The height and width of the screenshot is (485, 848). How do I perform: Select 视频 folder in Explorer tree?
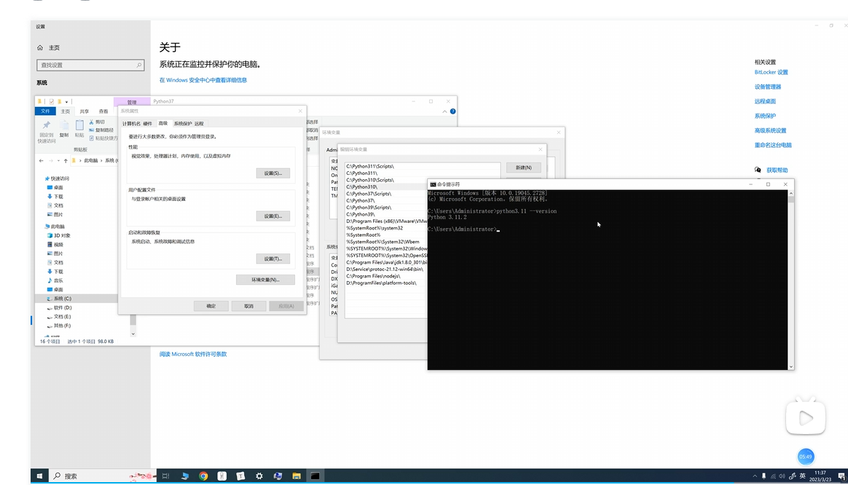coord(55,245)
